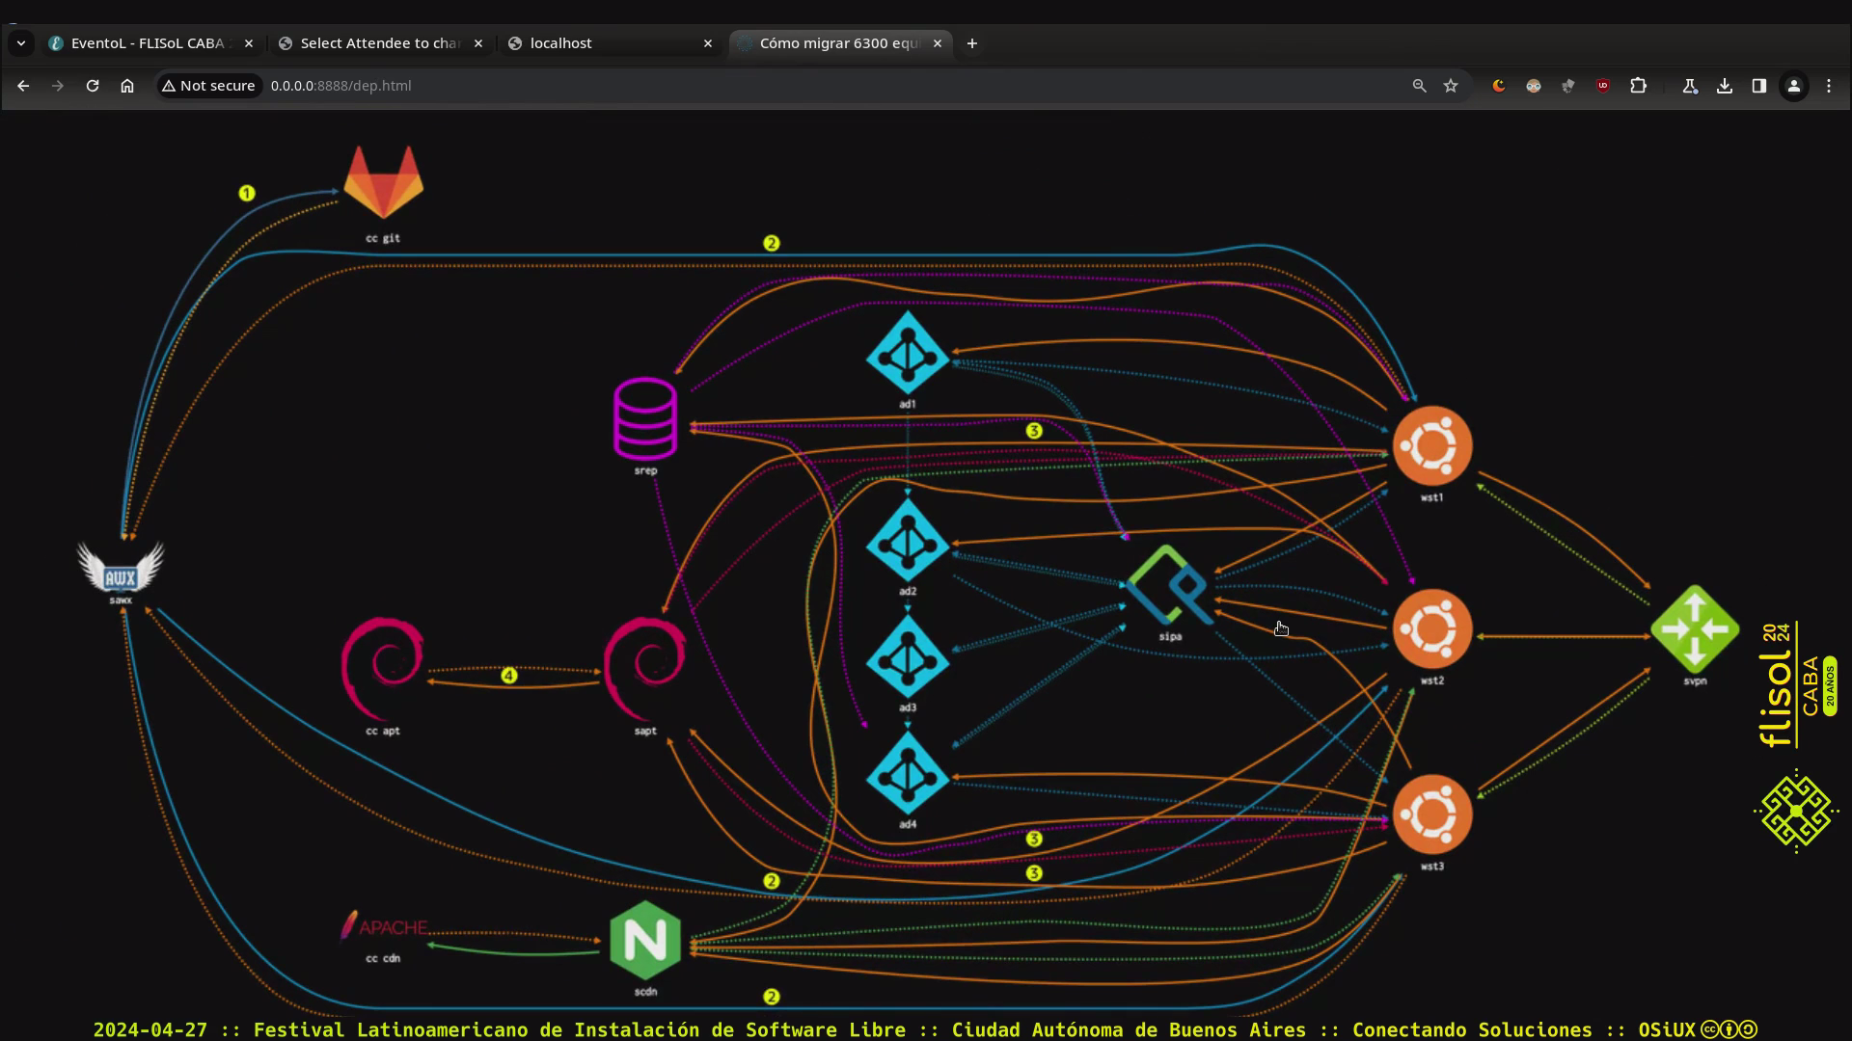This screenshot has height=1041, width=1852.
Task: Click the Not secure site info chip
Action: (x=208, y=86)
